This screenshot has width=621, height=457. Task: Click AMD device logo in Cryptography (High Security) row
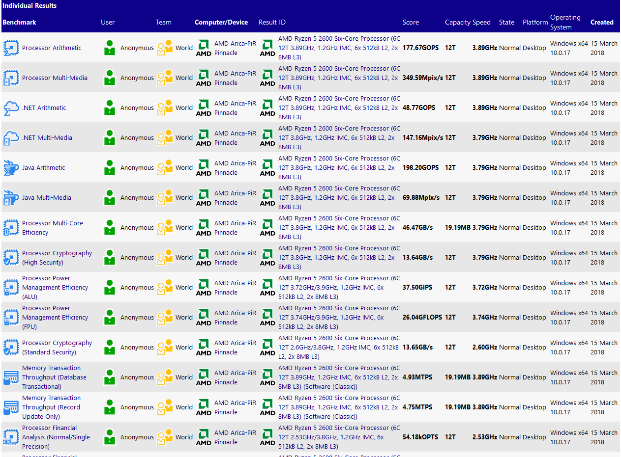click(204, 258)
